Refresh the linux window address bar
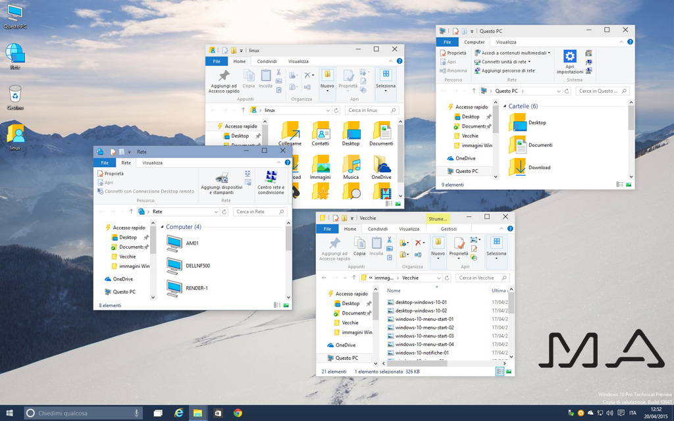 tap(336, 111)
